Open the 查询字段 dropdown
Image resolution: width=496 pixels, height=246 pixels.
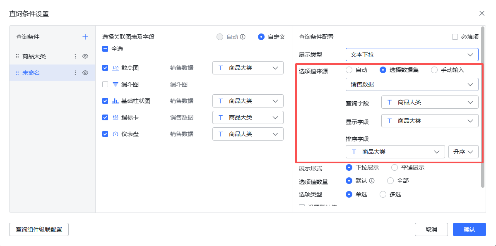[x=430, y=102]
